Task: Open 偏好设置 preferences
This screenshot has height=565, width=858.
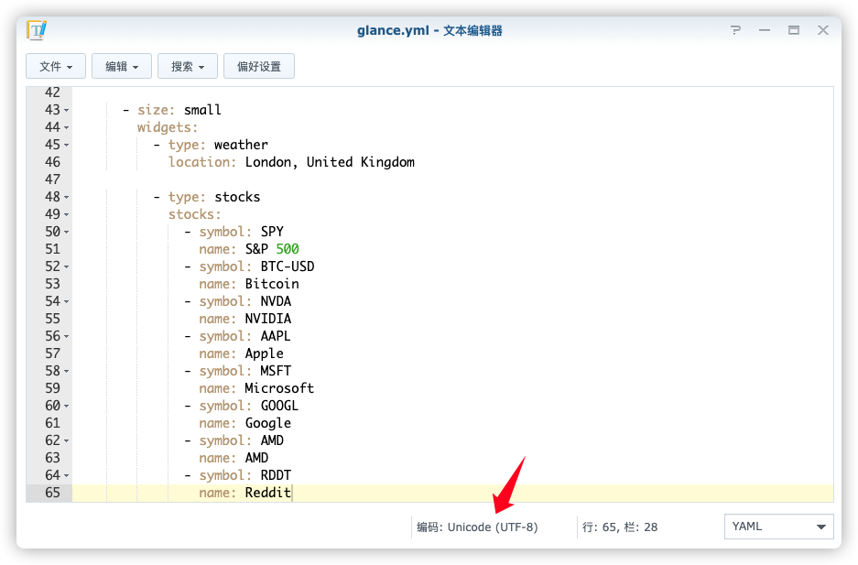Action: coord(259,66)
